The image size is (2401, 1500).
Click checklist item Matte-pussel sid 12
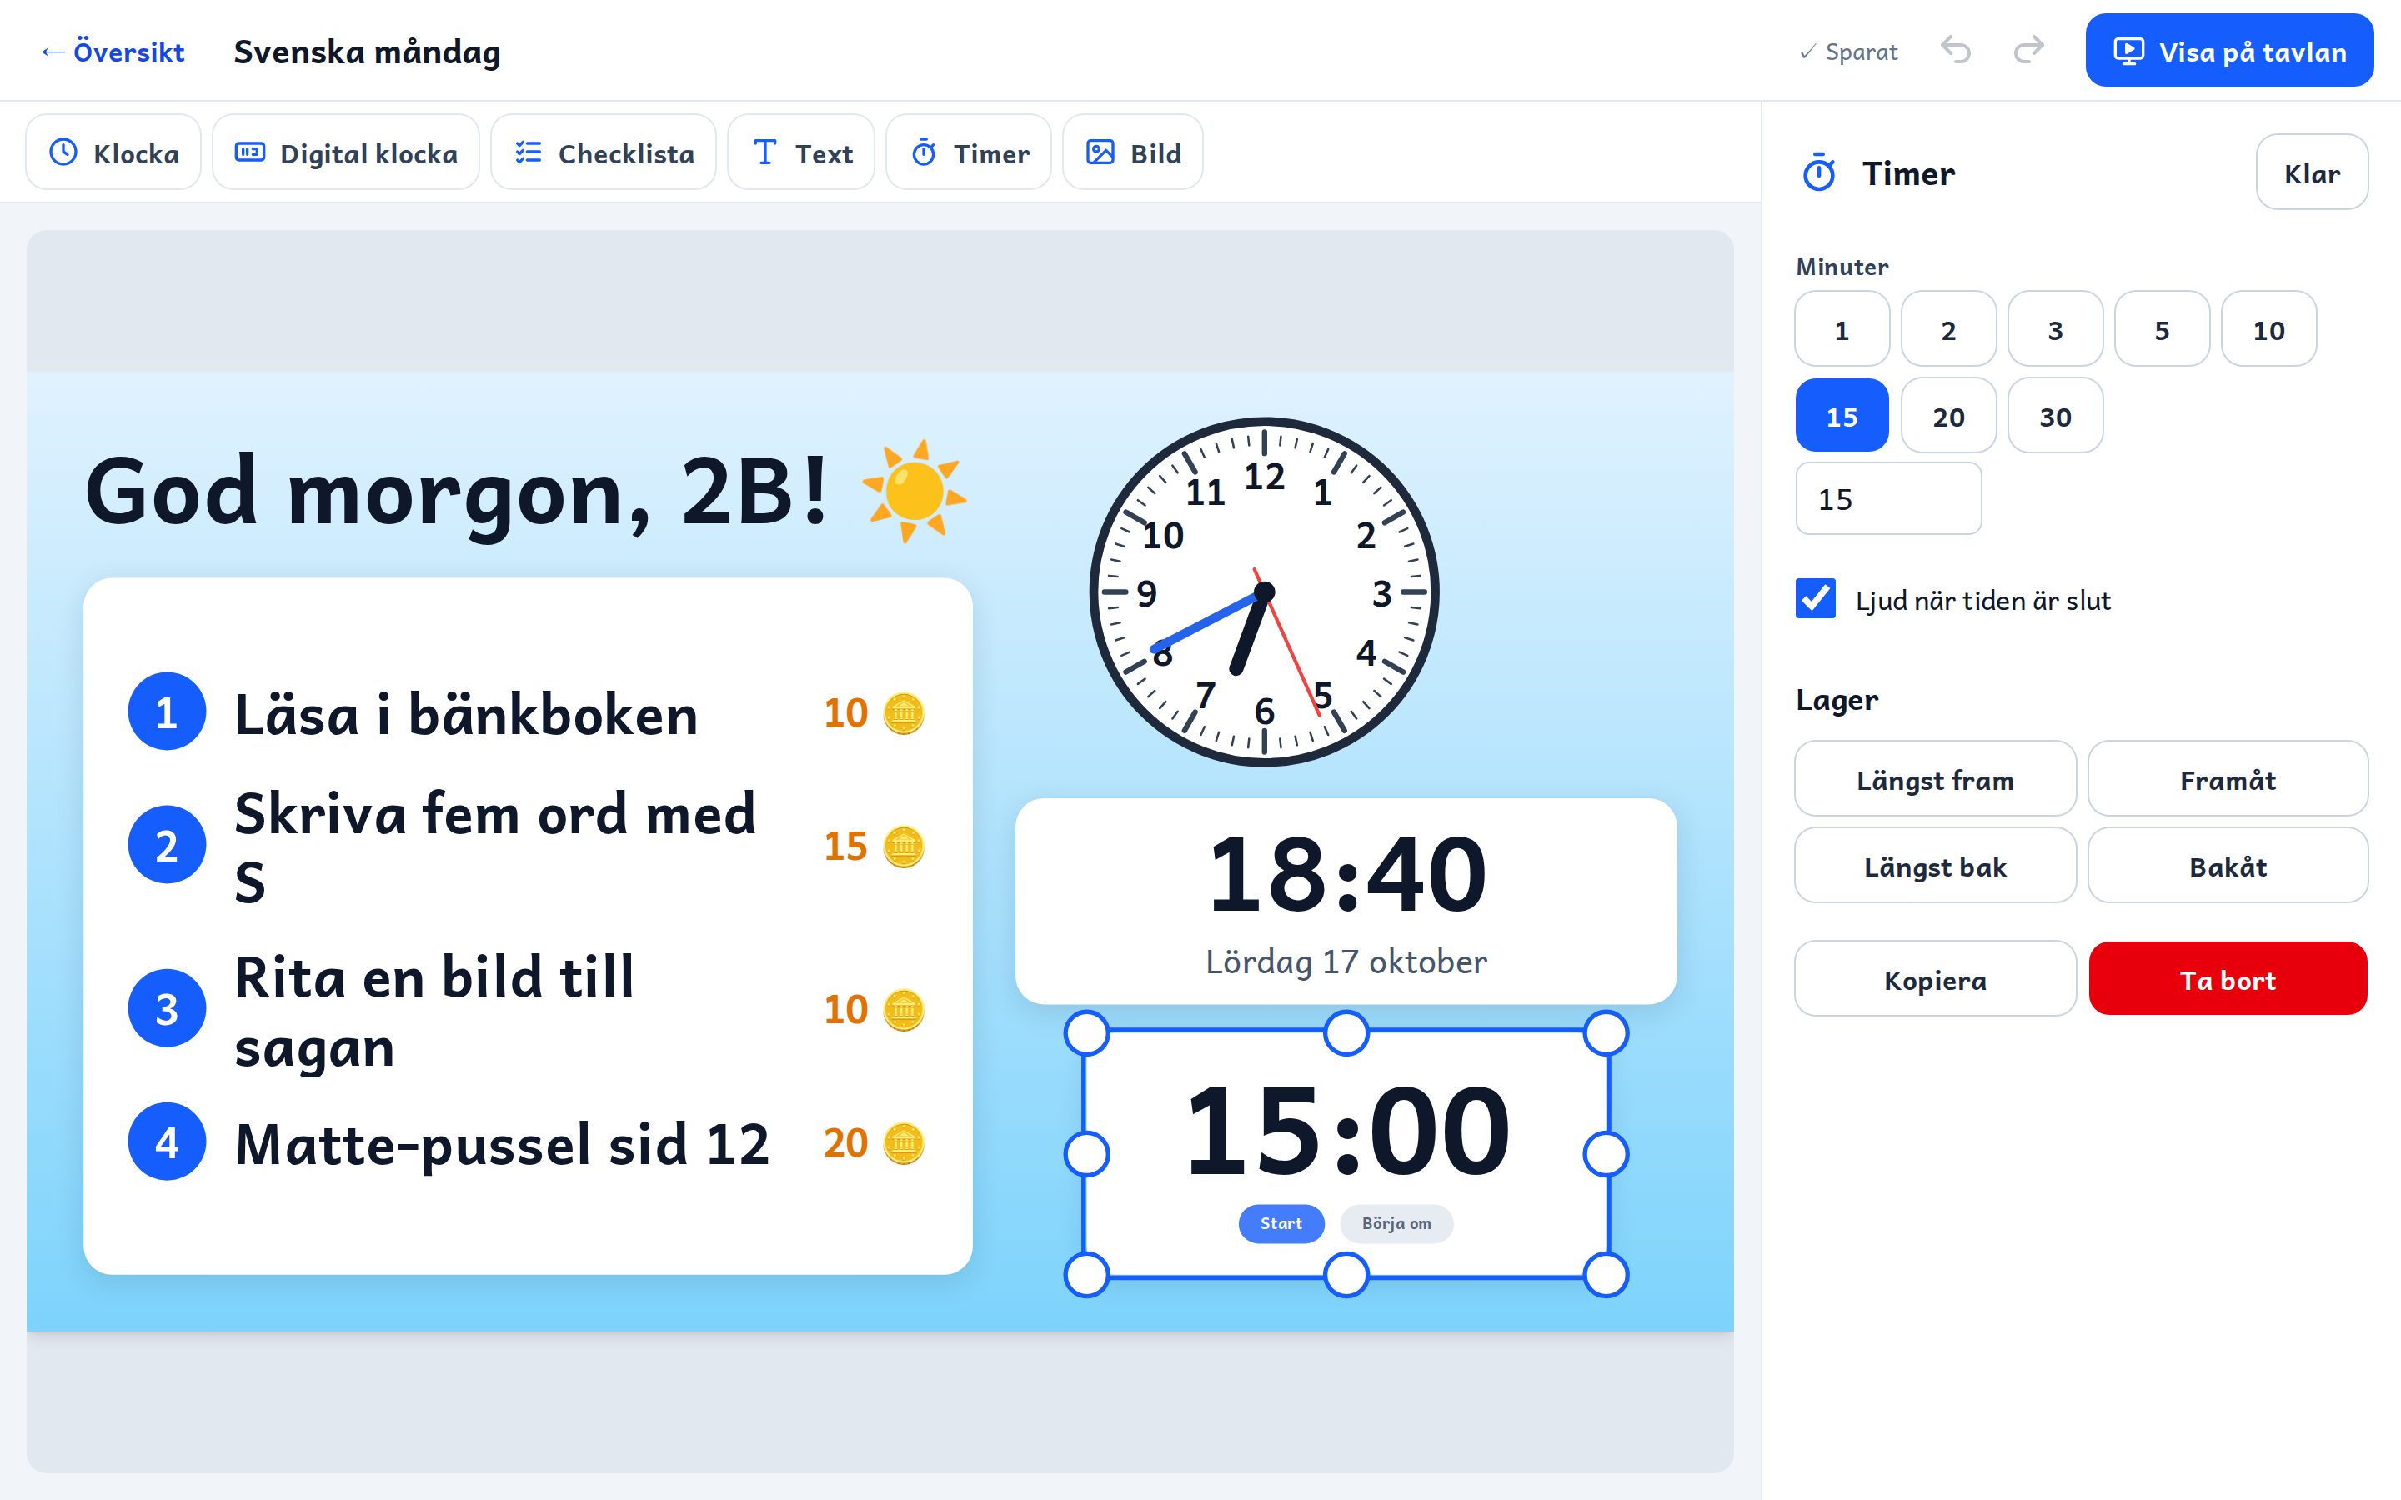[x=502, y=1144]
